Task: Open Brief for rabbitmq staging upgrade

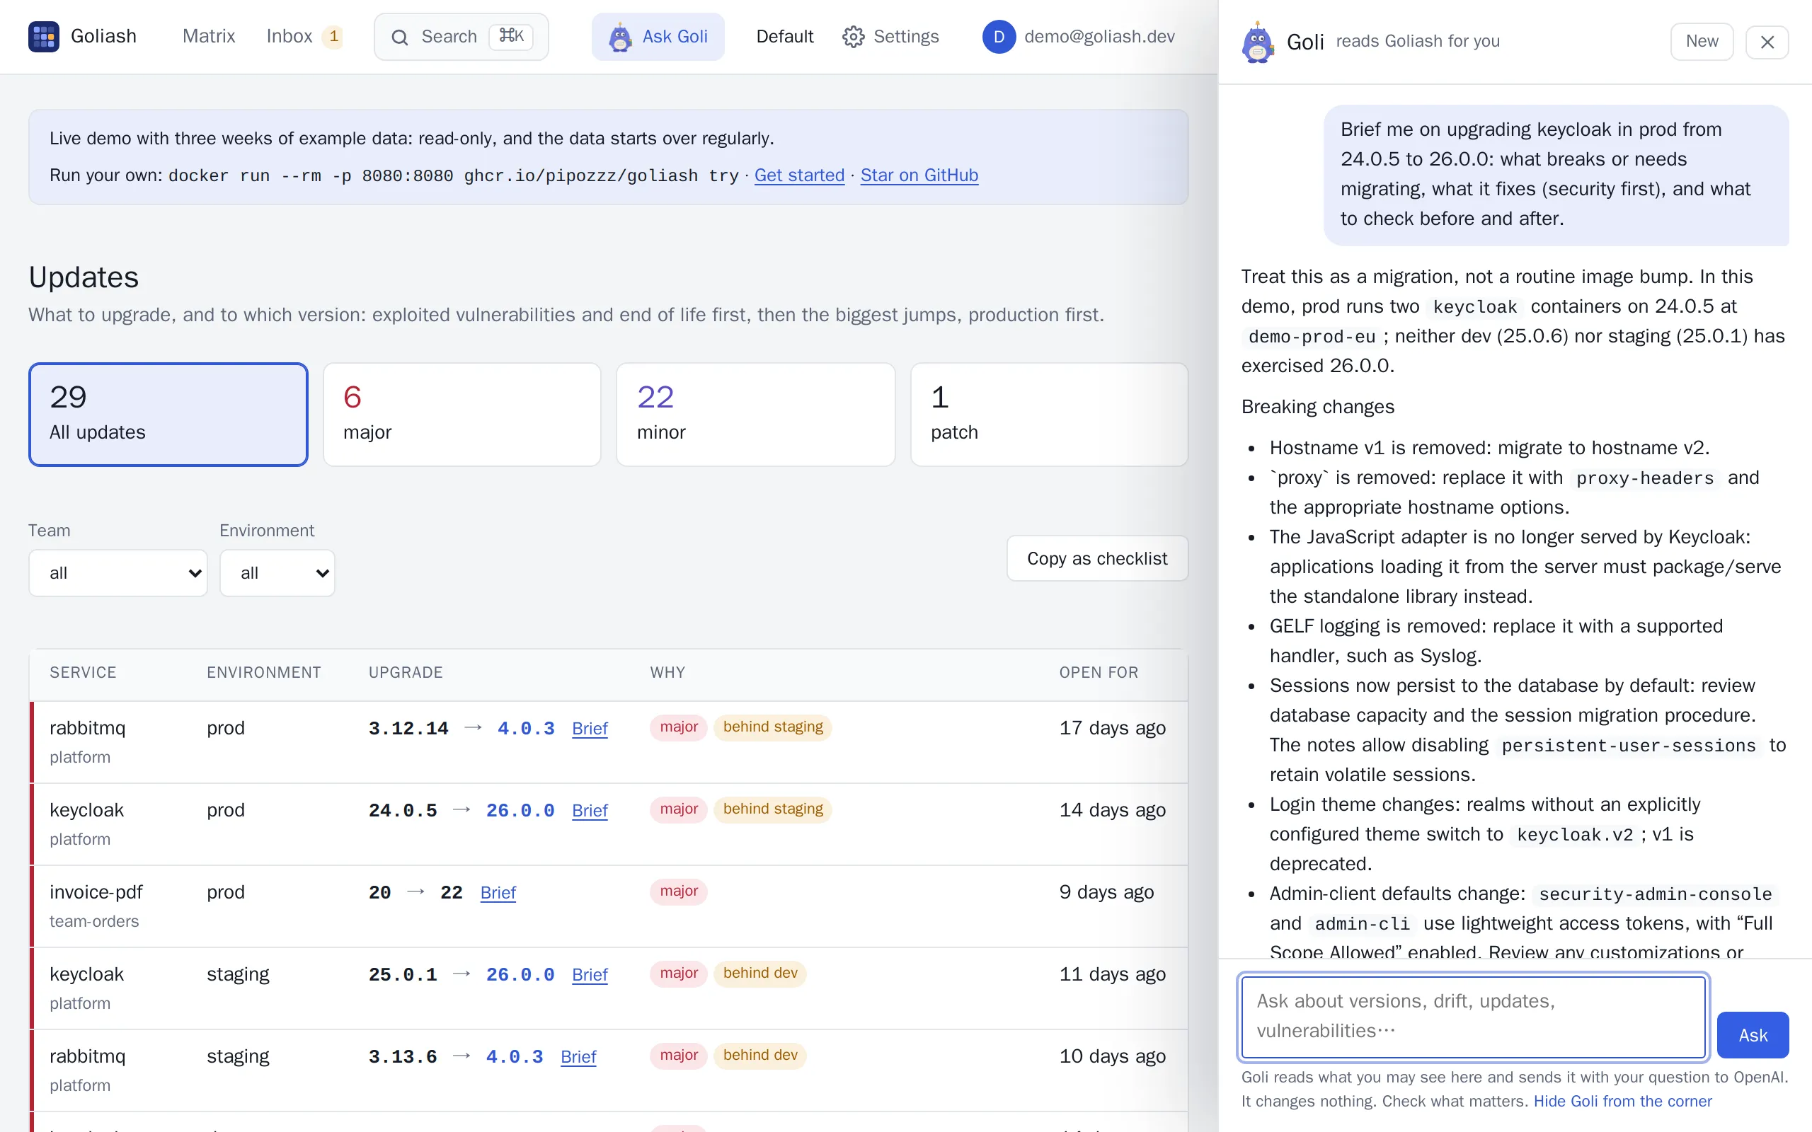Action: click(578, 1057)
